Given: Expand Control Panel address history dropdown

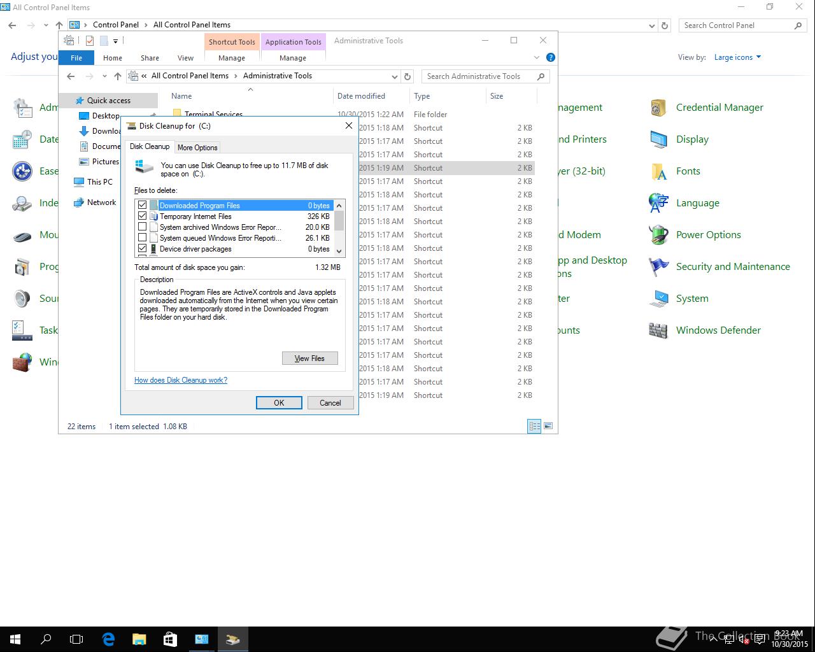Looking at the screenshot, I should point(651,25).
